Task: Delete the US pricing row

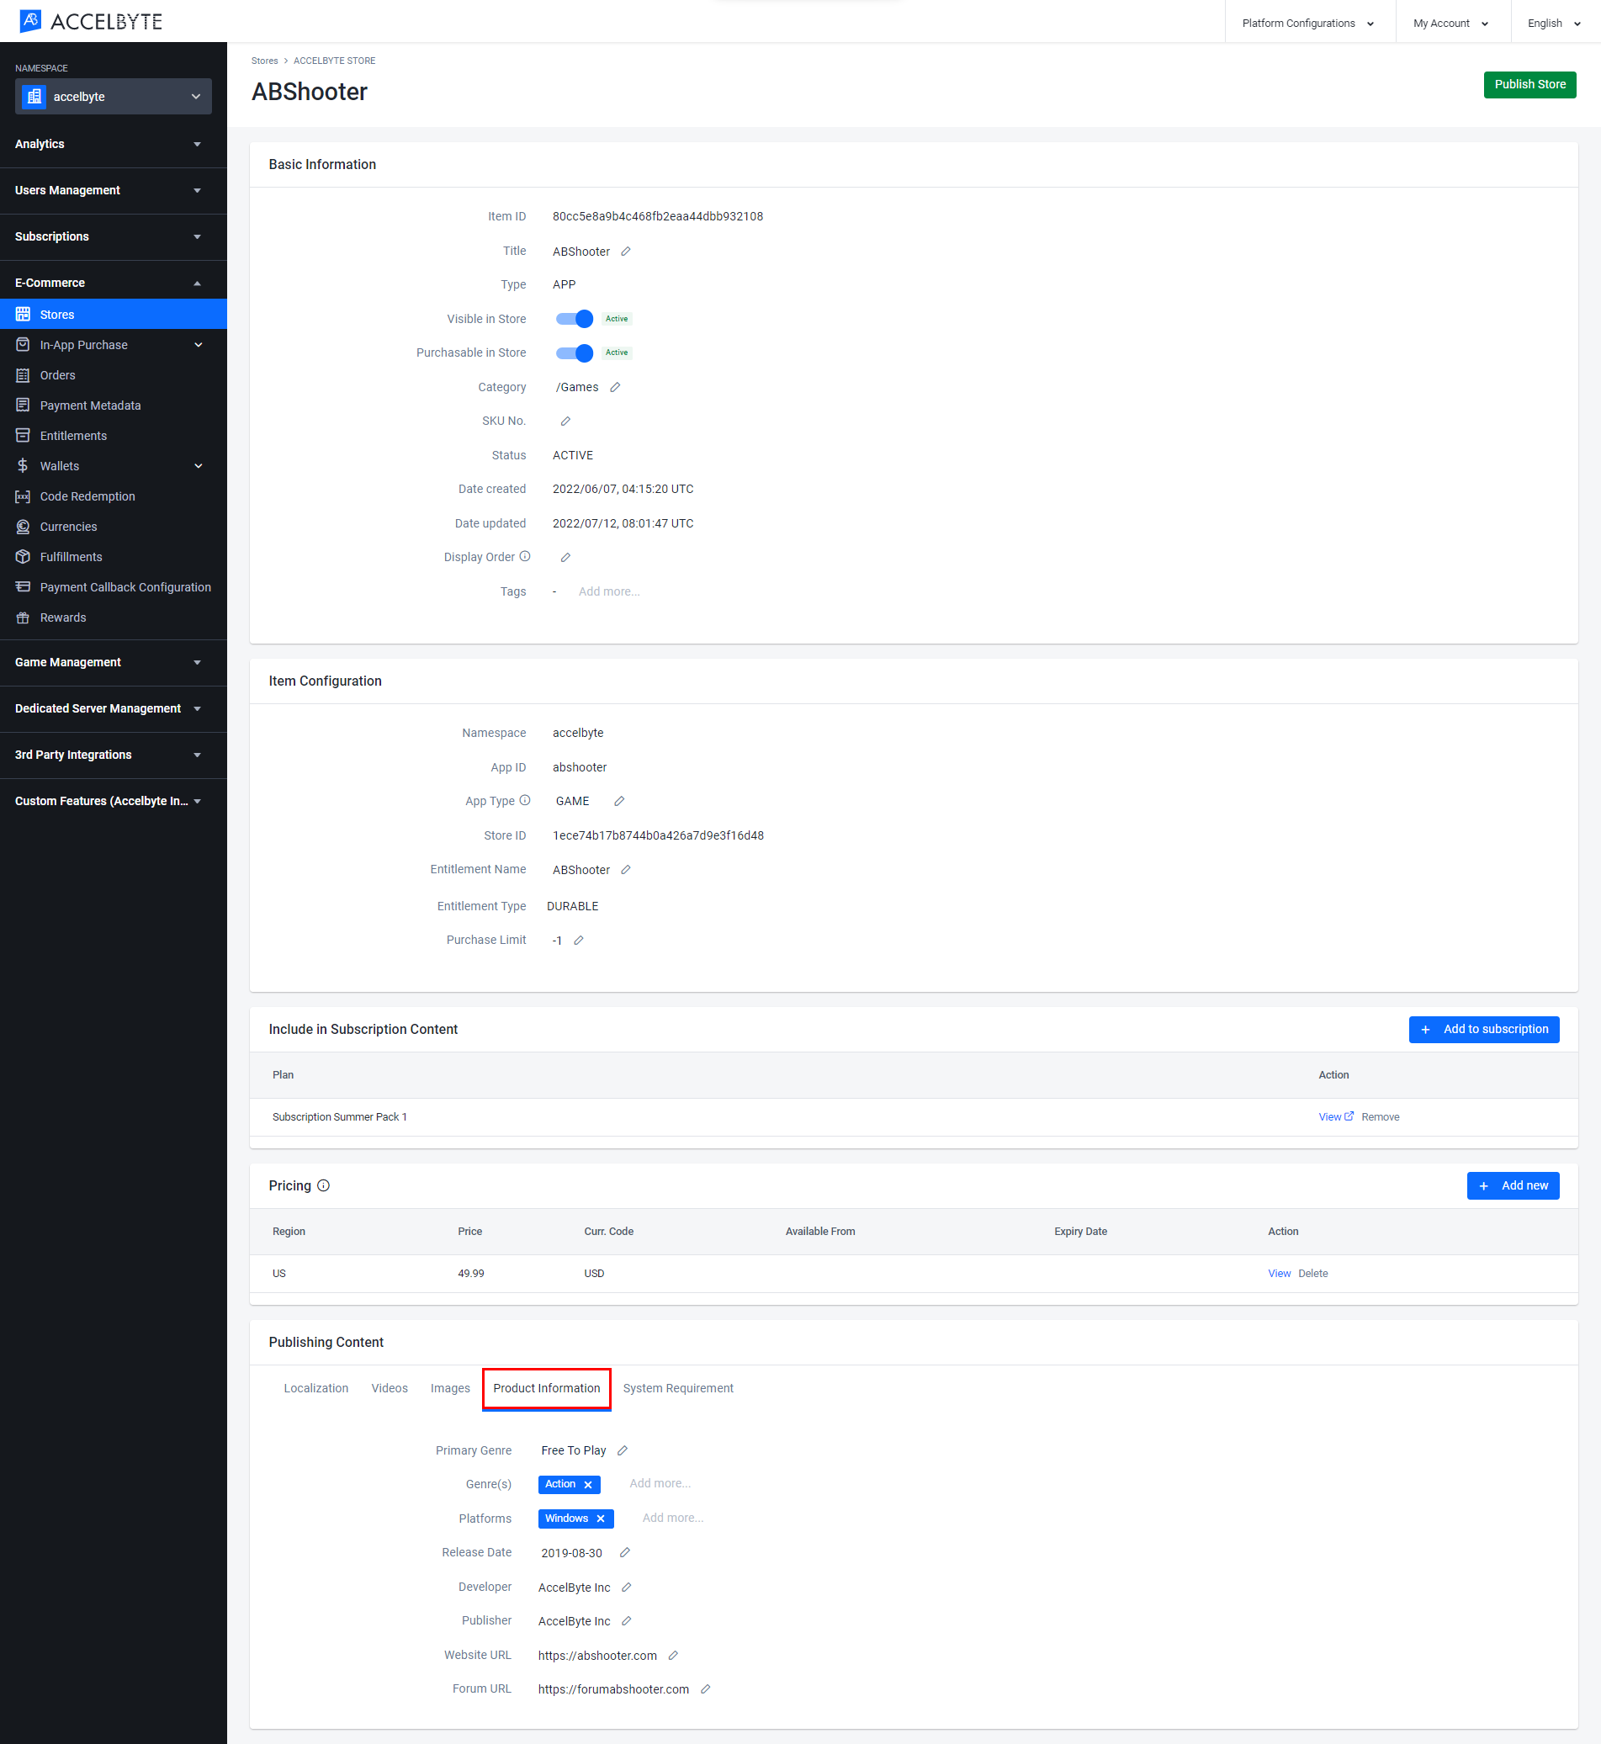Action: [x=1313, y=1274]
